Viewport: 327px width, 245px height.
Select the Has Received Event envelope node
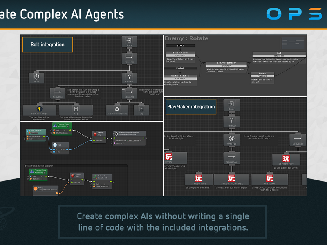click(x=117, y=110)
